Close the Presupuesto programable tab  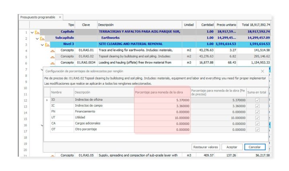pos(60,17)
